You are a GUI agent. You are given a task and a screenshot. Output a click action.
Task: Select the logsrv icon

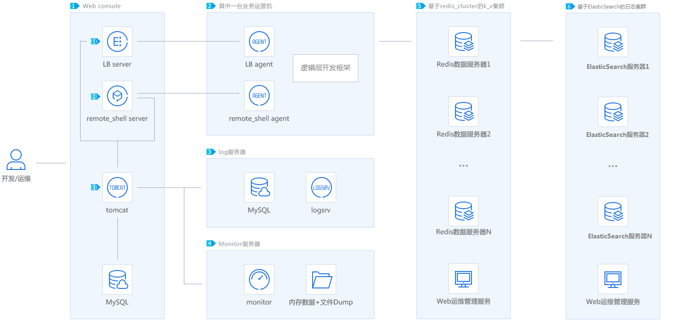pyautogui.click(x=321, y=187)
